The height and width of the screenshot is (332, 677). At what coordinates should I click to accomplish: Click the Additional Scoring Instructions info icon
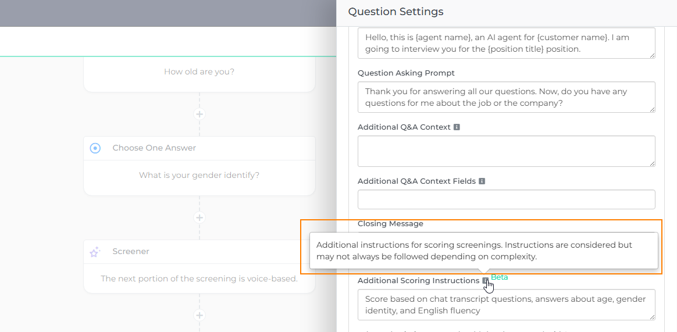coord(486,281)
